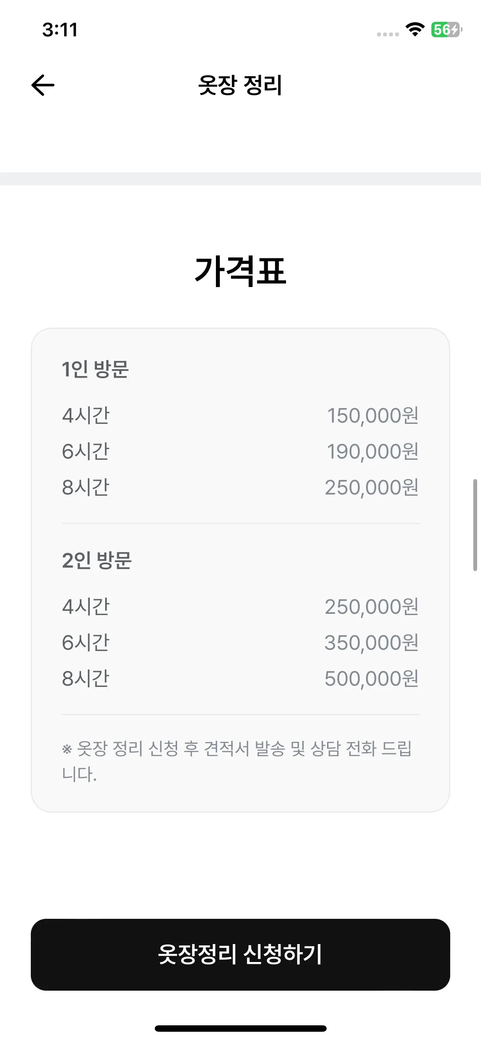Screen dimensions: 481x1042
Task: Tap the 190,000원 price
Action: tap(372, 452)
